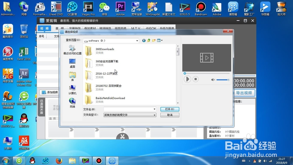The image size is (293, 165).
Task: Open Excel 2016 desktop shortcut
Action: (x=24, y=53)
